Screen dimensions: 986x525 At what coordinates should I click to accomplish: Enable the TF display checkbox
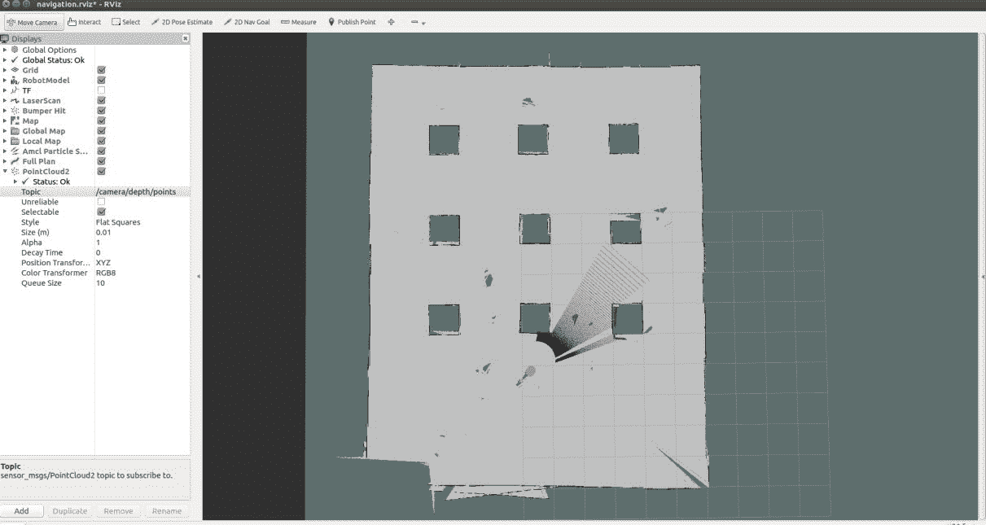click(101, 90)
